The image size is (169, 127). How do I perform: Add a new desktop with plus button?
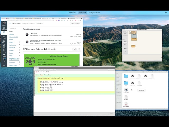[166, 13]
